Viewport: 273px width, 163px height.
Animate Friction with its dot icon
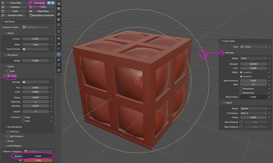click(51, 39)
